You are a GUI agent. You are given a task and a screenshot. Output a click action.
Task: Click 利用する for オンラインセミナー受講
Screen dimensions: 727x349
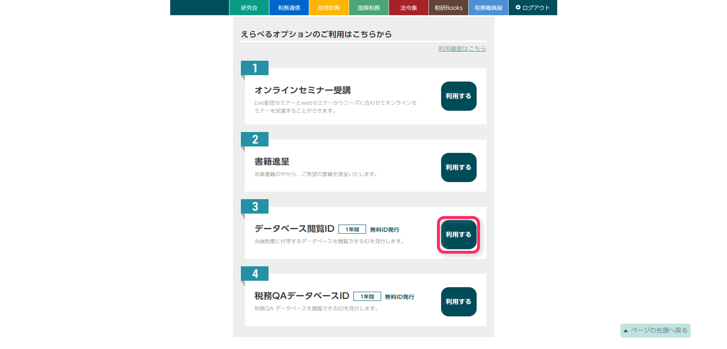[x=458, y=96]
